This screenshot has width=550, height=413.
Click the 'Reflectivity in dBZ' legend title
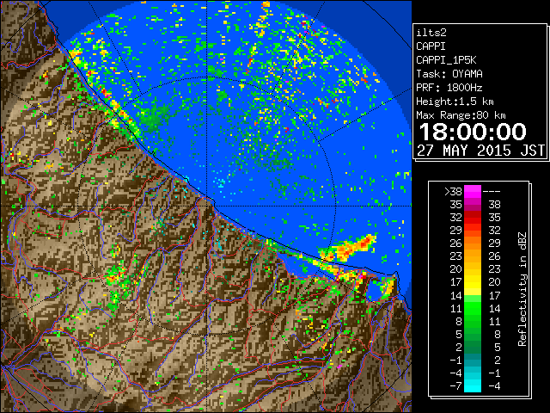coord(522,289)
